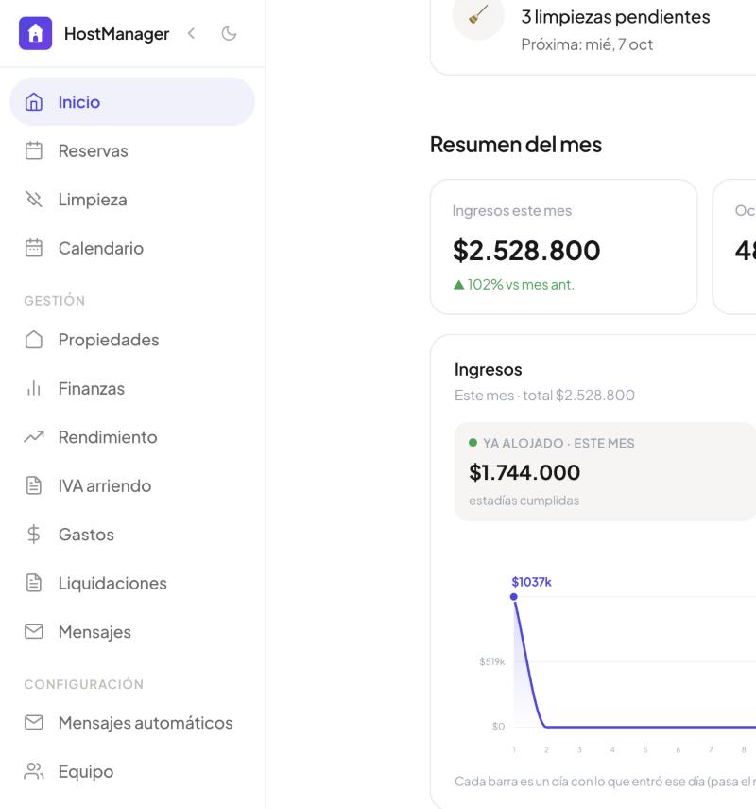This screenshot has height=809, width=756.
Task: Click the HostManager purple house logo
Action: 35,33
